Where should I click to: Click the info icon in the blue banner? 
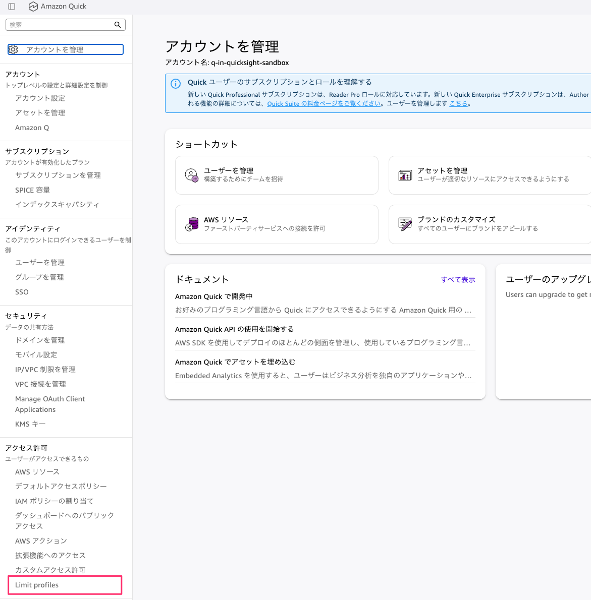(x=176, y=84)
